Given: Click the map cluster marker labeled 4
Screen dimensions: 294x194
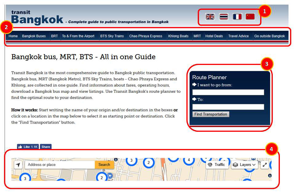Looking at the screenshot, I should click(x=189, y=160).
